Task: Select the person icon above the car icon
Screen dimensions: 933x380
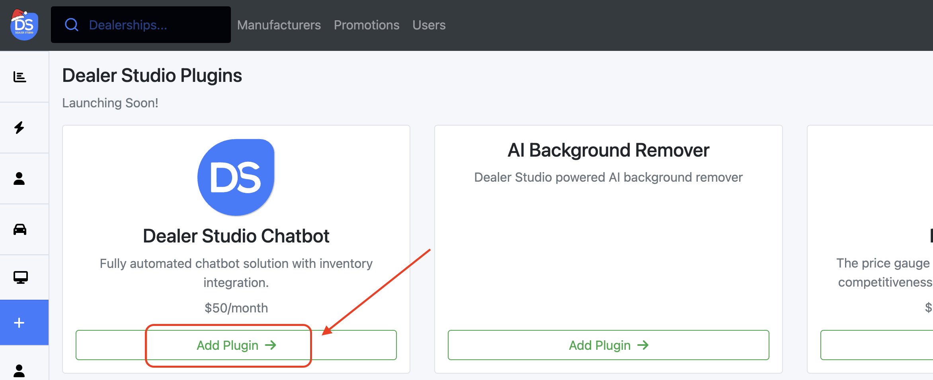Action: [x=19, y=178]
